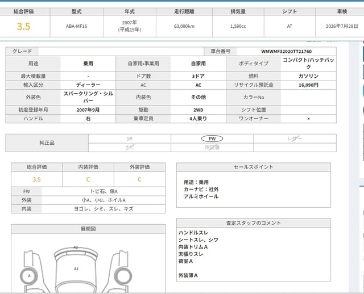364x294 pixels.
Task: Click the A1 marker on the car diagram
Action: [x=76, y=268]
